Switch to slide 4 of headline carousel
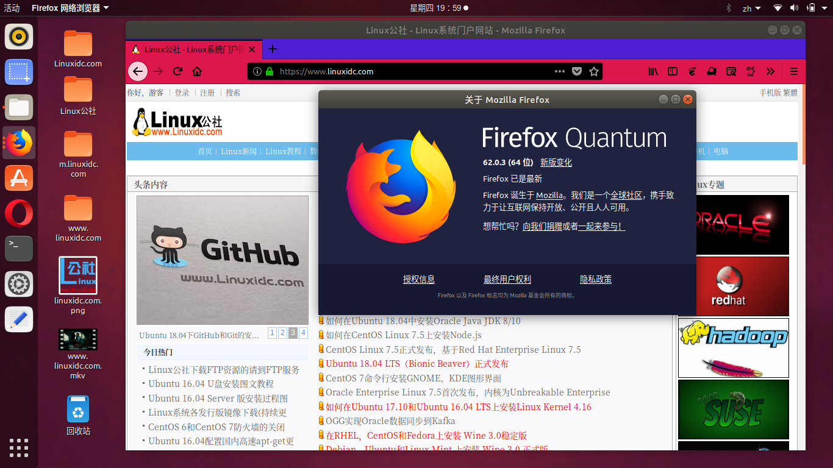The width and height of the screenshot is (833, 468). tap(303, 333)
